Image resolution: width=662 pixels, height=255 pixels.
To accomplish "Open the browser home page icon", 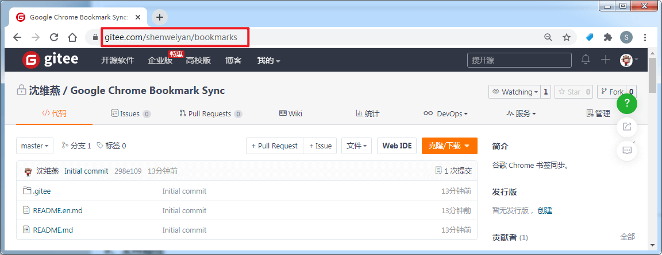I will click(72, 37).
